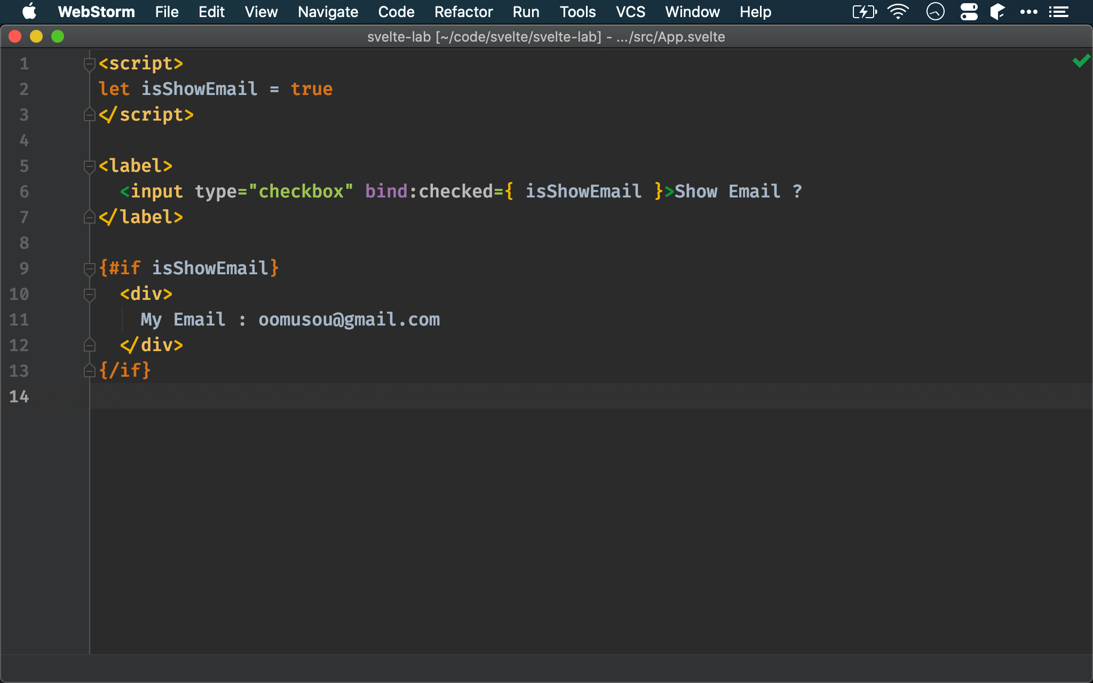This screenshot has height=683, width=1093.
Task: Open the Navigate menu
Action: 328,11
